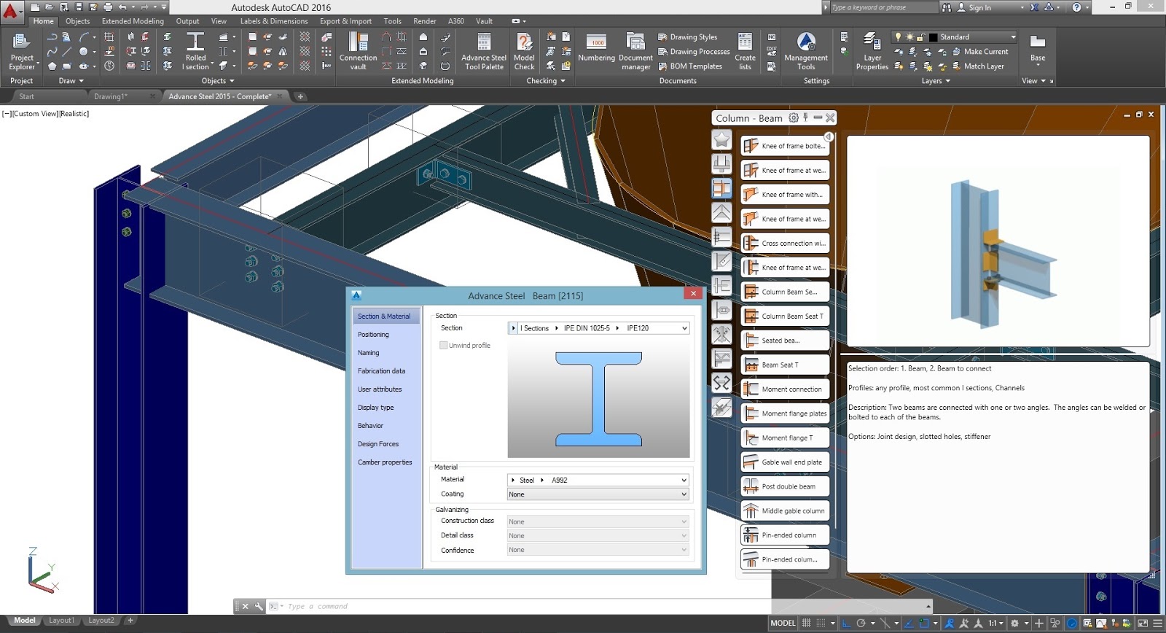
Task: Expand the Layers panel
Action: coord(936,81)
